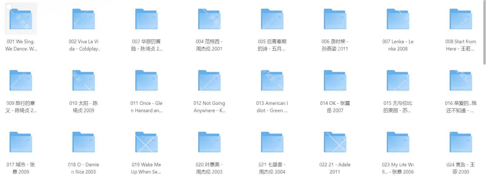Click the vertical scrollbar on the right
The width and height of the screenshot is (486, 177).
pos(484,32)
